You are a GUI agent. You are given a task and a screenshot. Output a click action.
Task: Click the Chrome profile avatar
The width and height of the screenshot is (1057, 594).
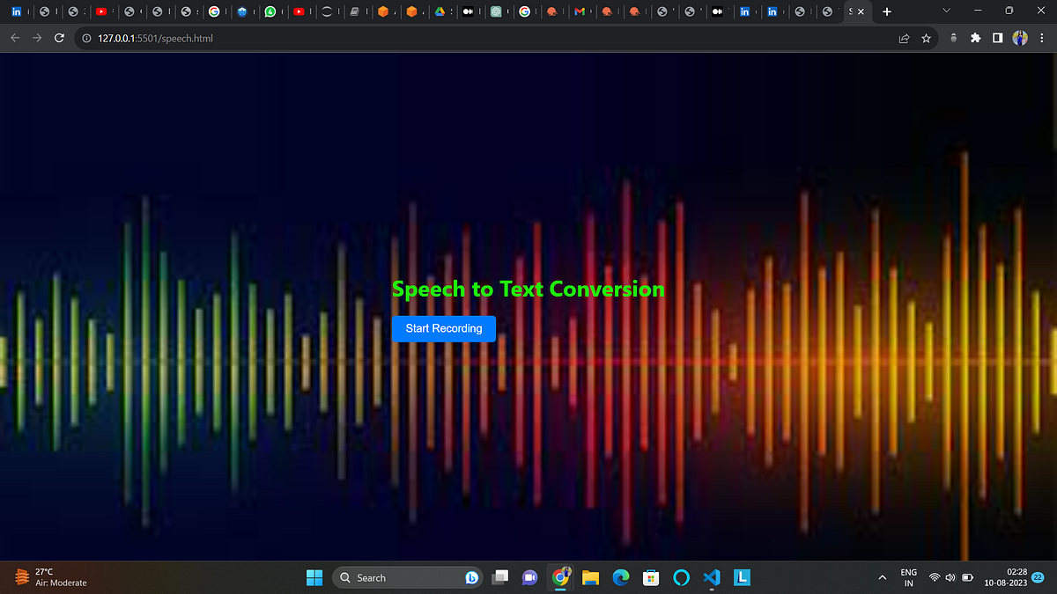pyautogui.click(x=1019, y=38)
